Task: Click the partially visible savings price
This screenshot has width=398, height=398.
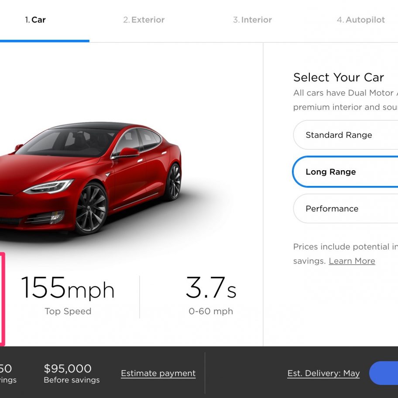Action: point(7,374)
